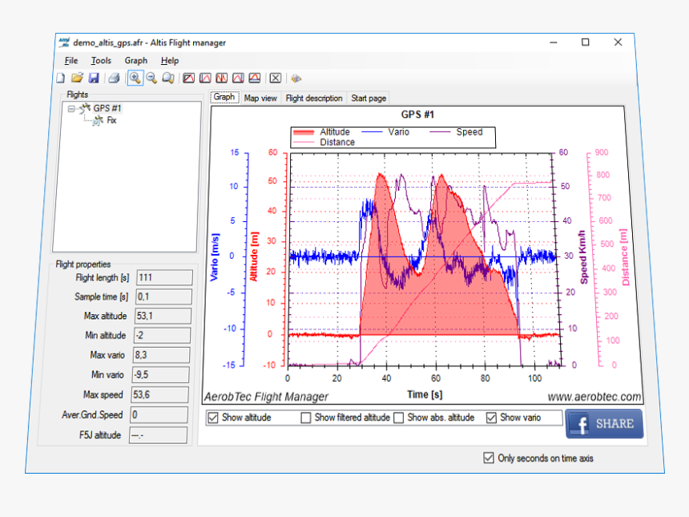The height and width of the screenshot is (517, 689).
Task: Select the Zoom in magnifier tool
Action: click(x=135, y=78)
